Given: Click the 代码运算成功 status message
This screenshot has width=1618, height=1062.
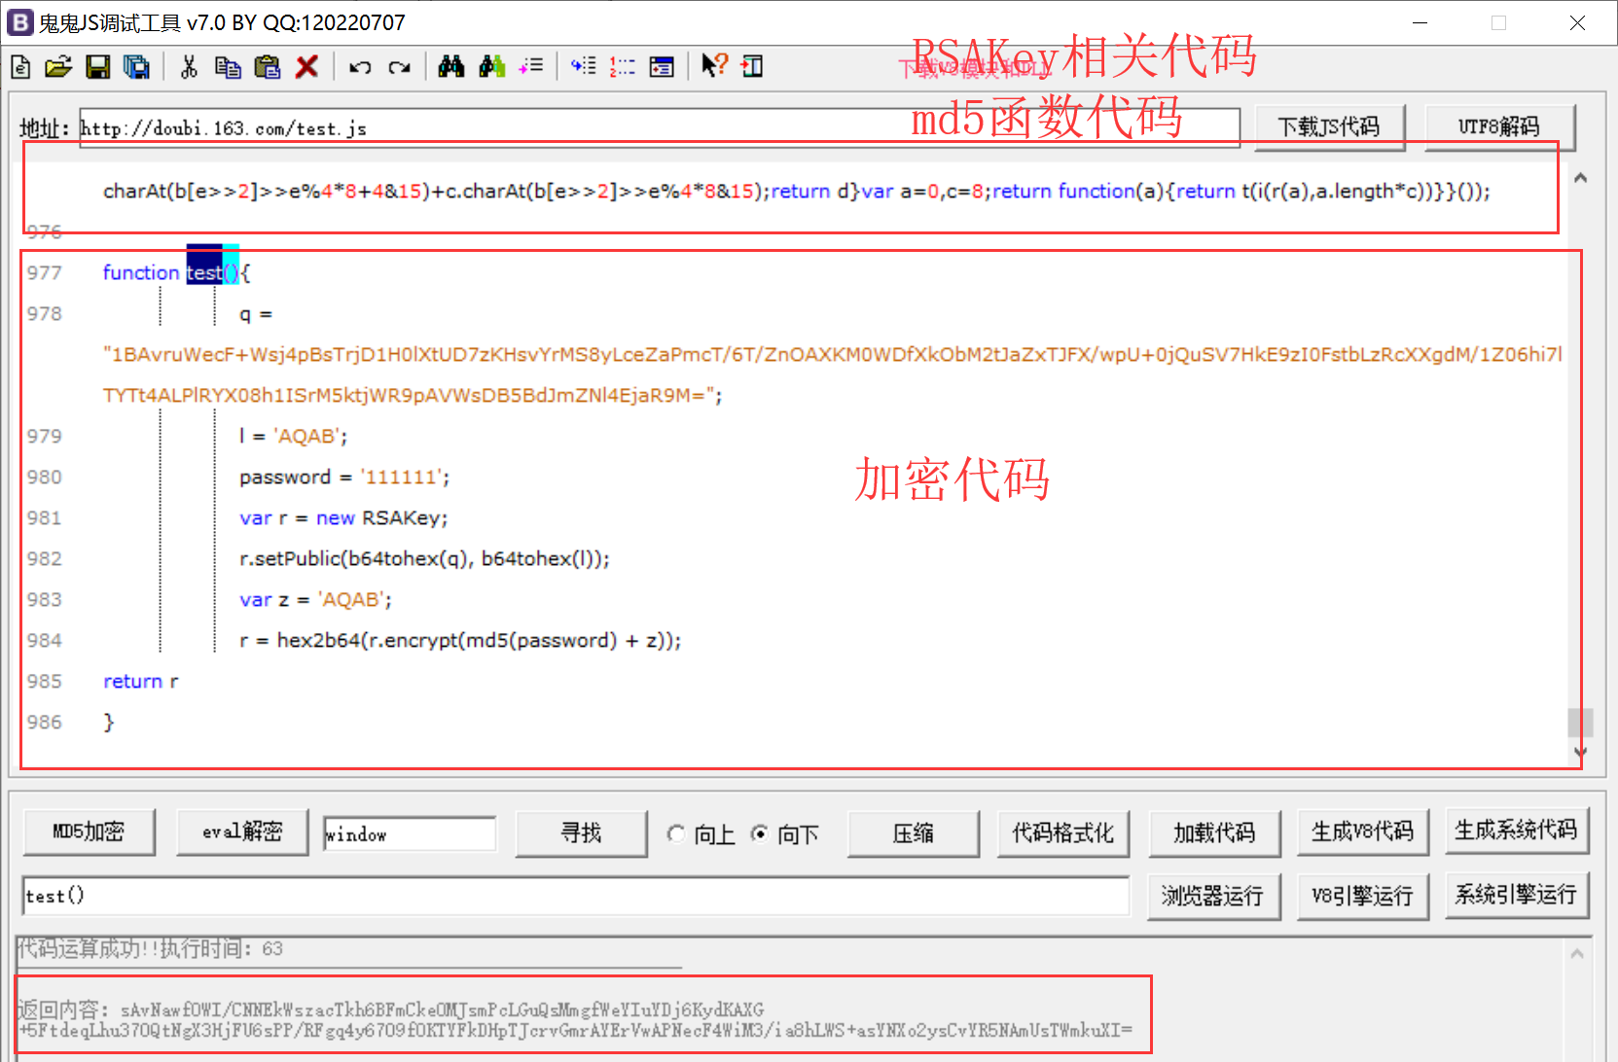Looking at the screenshot, I should pos(151,949).
